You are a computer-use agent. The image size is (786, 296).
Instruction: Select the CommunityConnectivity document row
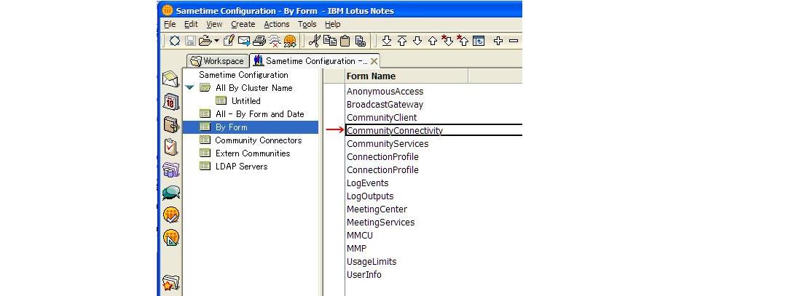click(x=433, y=131)
